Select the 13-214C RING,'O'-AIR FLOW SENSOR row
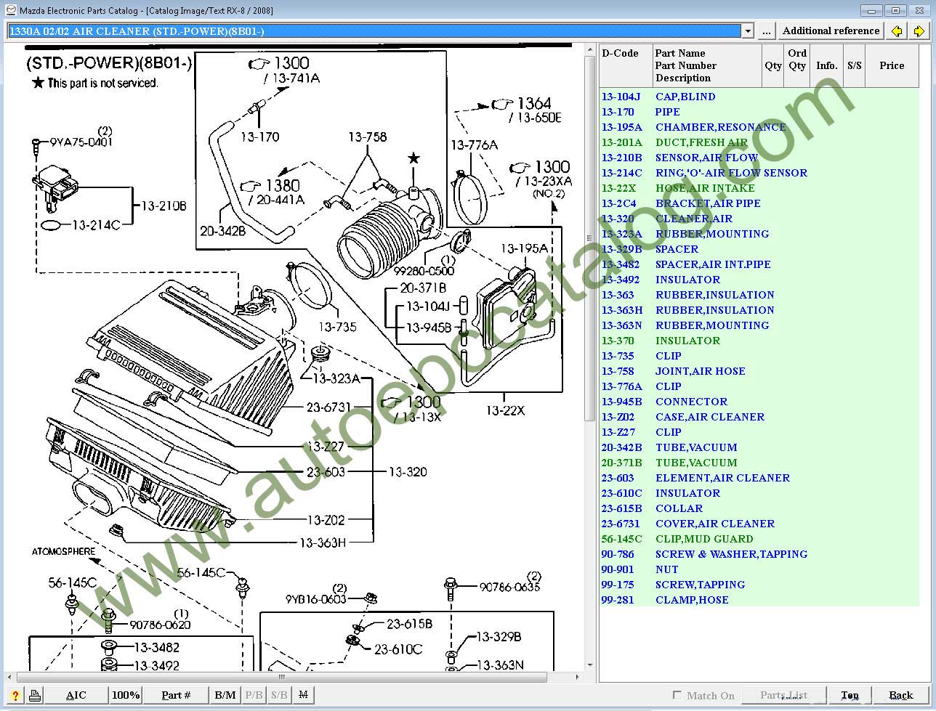The image size is (936, 711). (759, 173)
